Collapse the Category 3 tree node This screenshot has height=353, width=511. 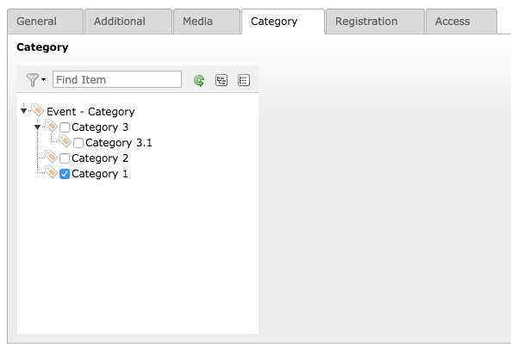click(37, 127)
